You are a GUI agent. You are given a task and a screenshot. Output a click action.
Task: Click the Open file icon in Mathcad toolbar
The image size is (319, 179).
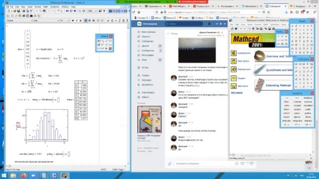pos(14,11)
